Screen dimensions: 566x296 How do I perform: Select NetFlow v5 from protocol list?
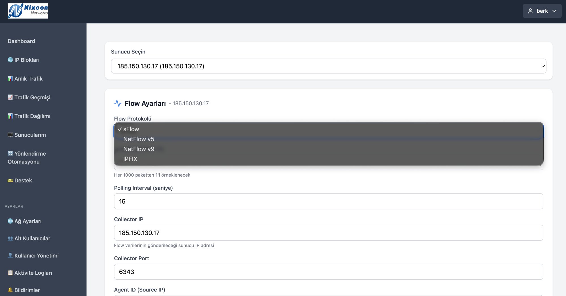[139, 139]
